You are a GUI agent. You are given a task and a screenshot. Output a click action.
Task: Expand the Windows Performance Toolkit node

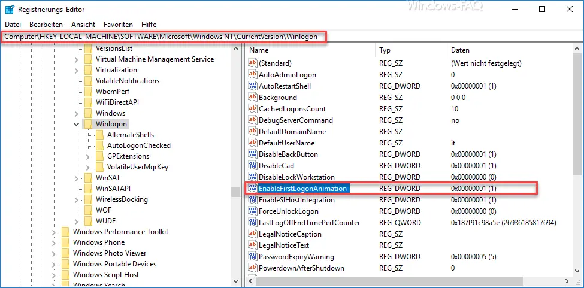click(54, 232)
